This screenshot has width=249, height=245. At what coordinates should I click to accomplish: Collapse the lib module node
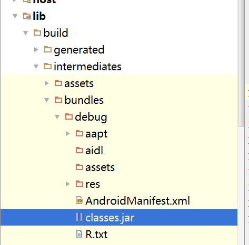pyautogui.click(x=15, y=16)
